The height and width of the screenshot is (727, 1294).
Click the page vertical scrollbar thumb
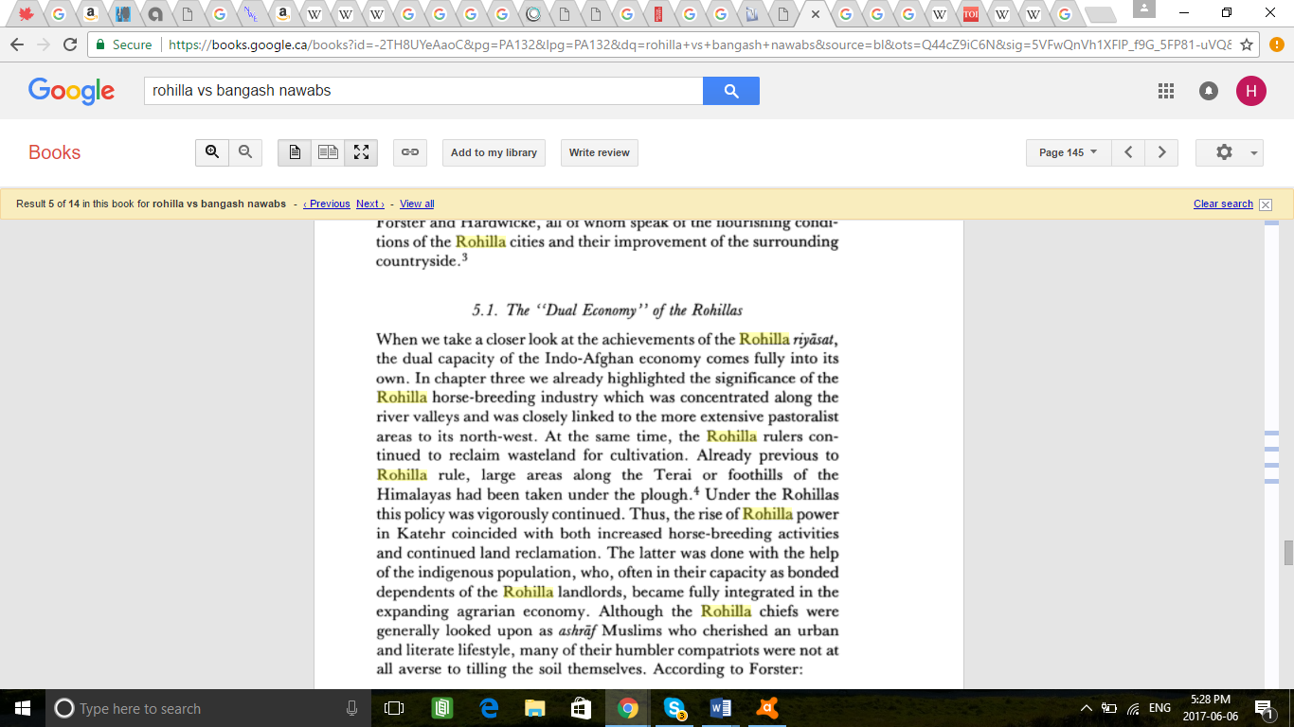tap(1288, 552)
